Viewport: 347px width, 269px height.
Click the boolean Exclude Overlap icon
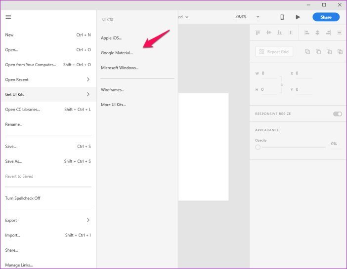click(x=340, y=51)
